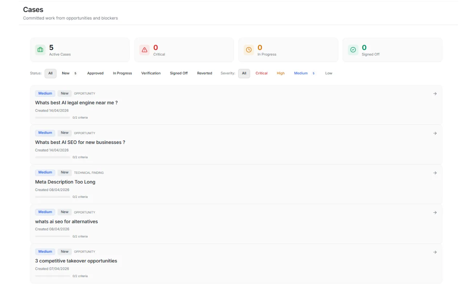Screen dimensions: 464x290
Task: Filter cases by New status
Action: tap(69, 73)
